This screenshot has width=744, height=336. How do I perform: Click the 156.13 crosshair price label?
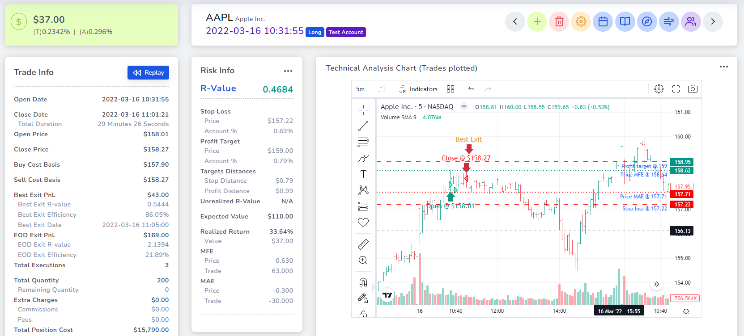click(x=682, y=231)
